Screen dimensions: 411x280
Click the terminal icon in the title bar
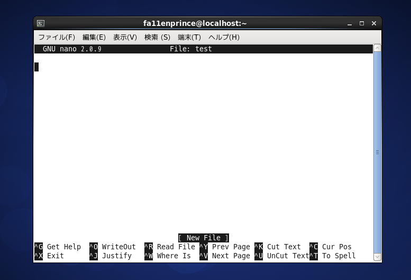[x=41, y=23]
